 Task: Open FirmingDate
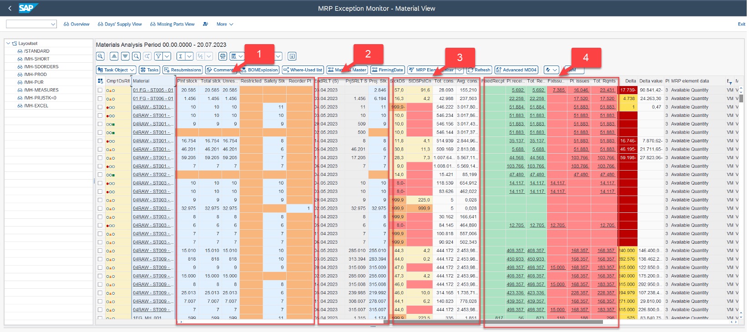[387, 70]
